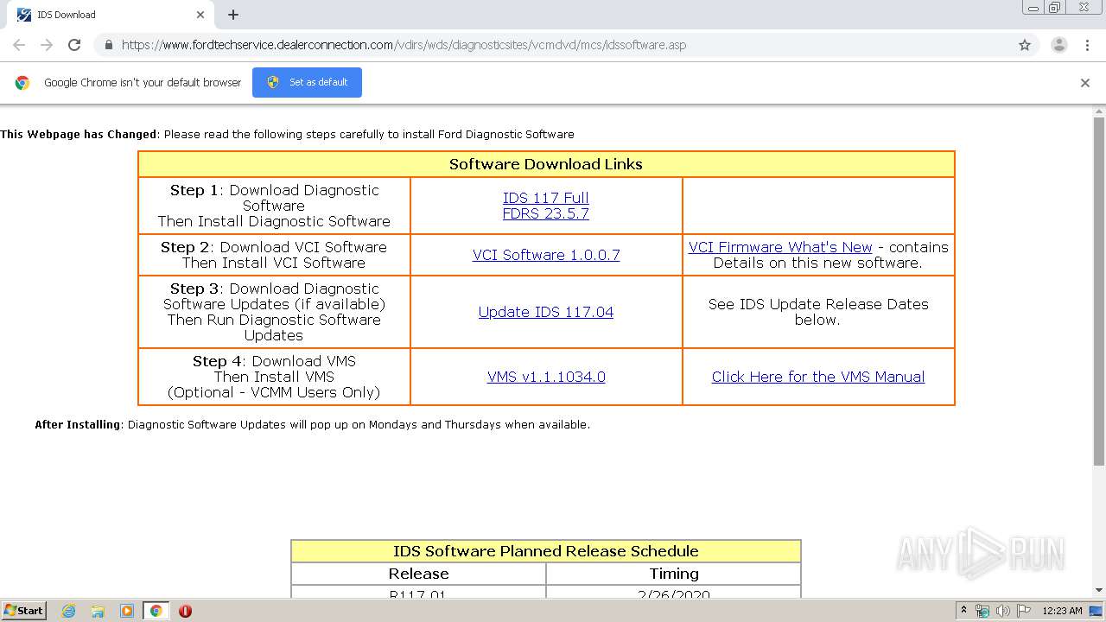Close the IDS Download tab

[200, 15]
